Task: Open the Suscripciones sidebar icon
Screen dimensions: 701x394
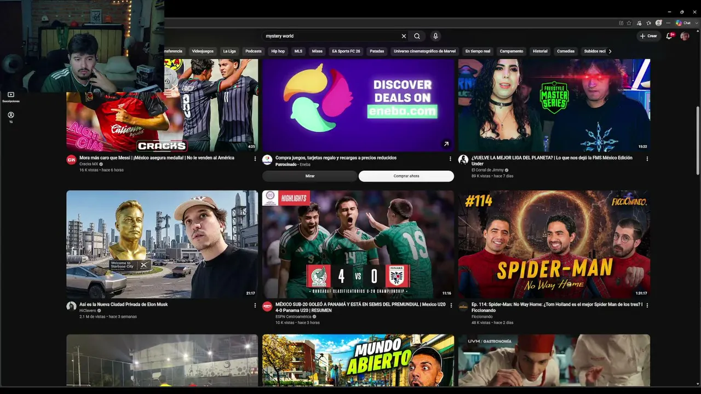Action: tap(10, 97)
